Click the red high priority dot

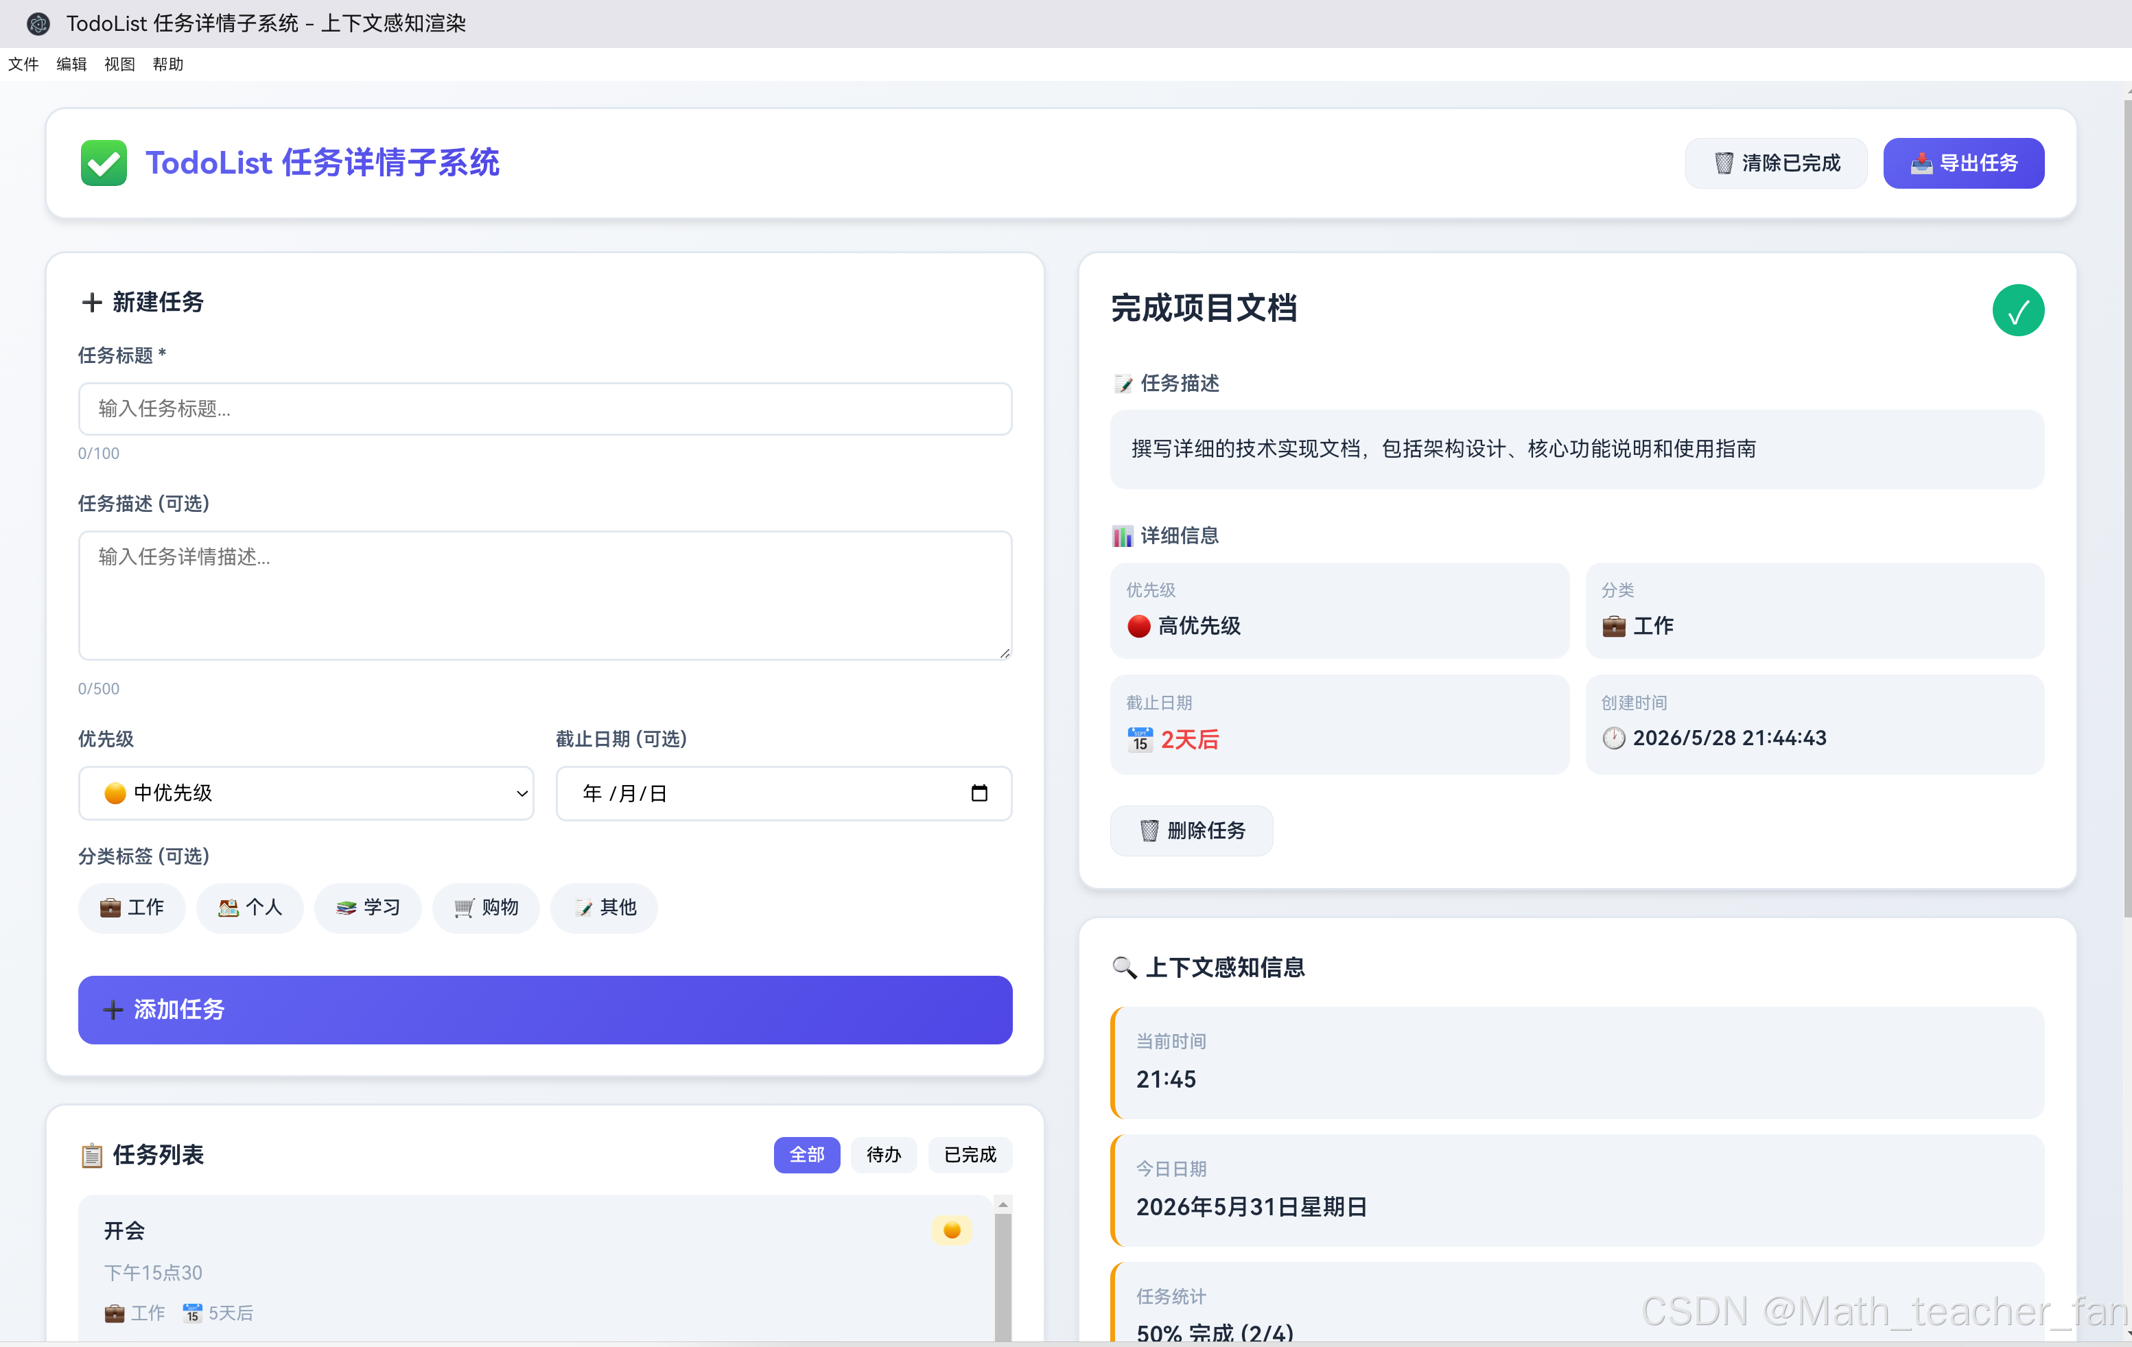[1138, 626]
